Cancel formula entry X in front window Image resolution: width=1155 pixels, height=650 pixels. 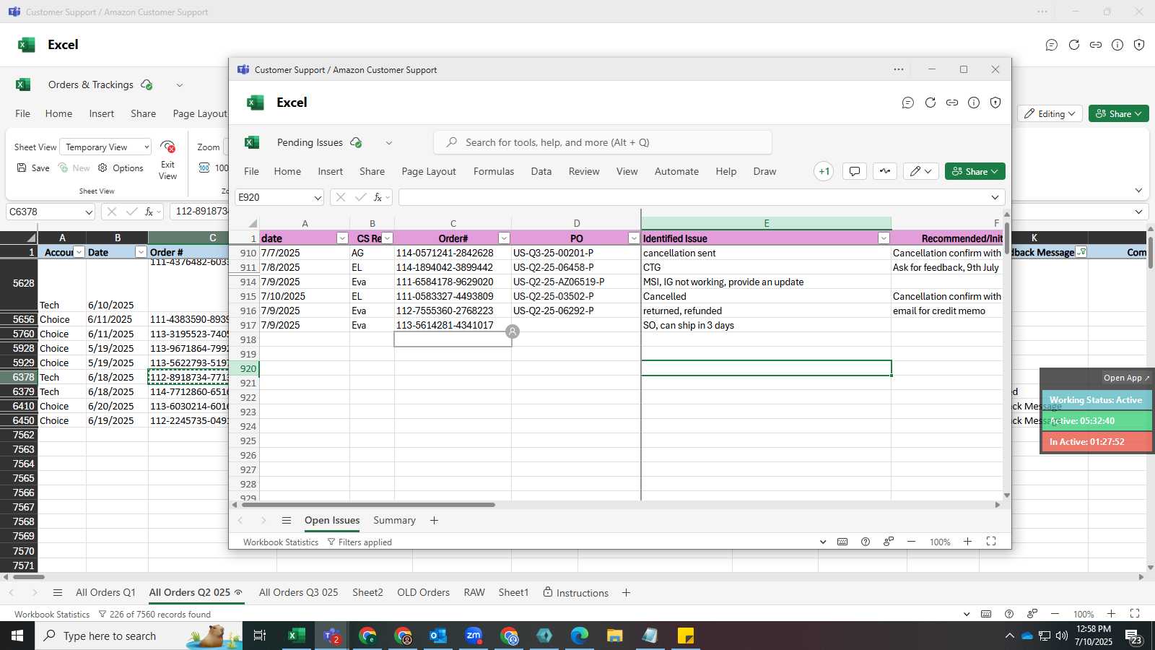point(341,197)
